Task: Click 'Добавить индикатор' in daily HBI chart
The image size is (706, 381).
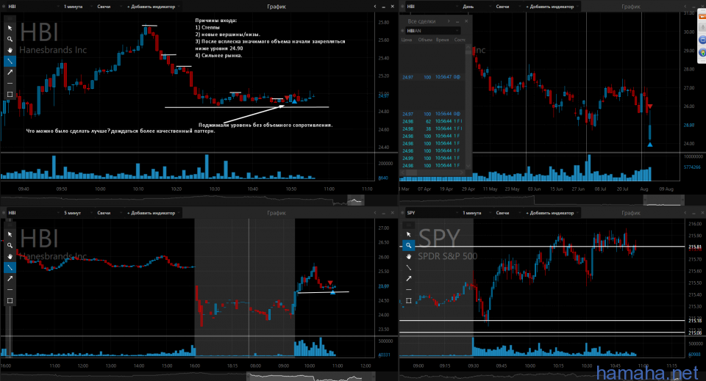Action: pos(550,7)
